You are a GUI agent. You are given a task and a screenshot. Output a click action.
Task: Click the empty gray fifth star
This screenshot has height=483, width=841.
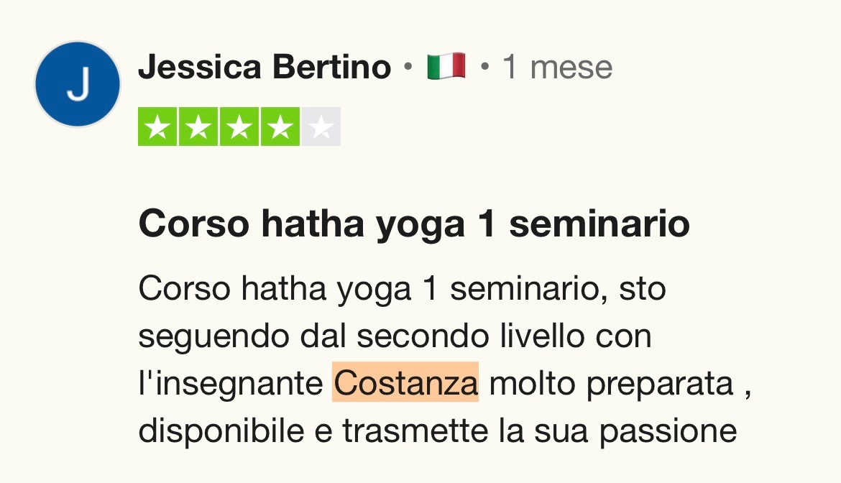pyautogui.click(x=321, y=126)
